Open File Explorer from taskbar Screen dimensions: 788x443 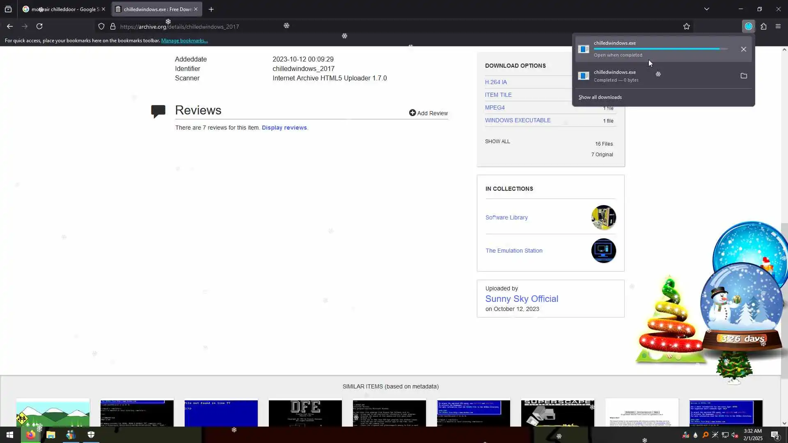50,435
